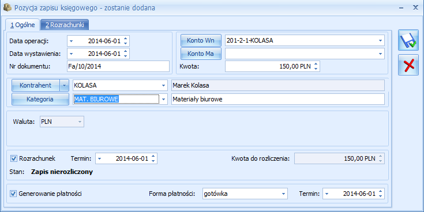
Task: Uncheck the Rozrachunek checkbox
Action: pyautogui.click(x=13, y=158)
